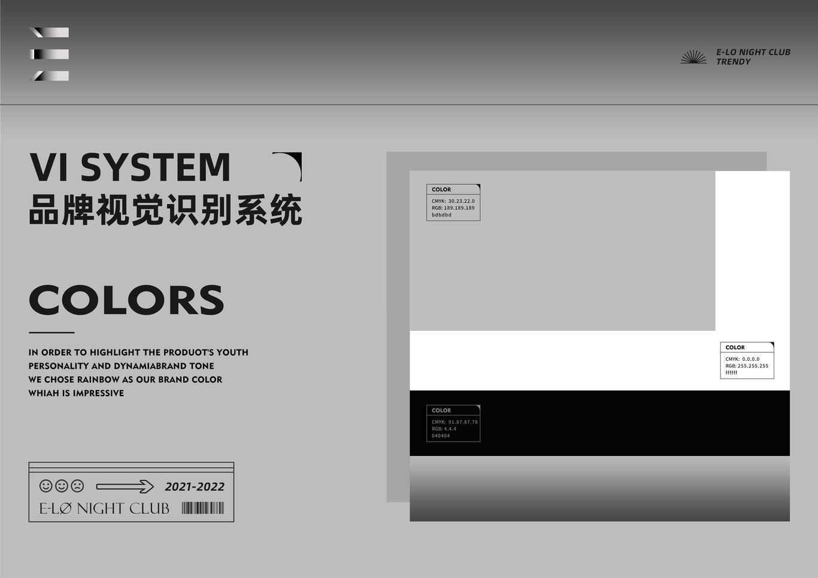Click the Chinese heading 品牌视觉识别系统
The height and width of the screenshot is (578, 818).
165,209
